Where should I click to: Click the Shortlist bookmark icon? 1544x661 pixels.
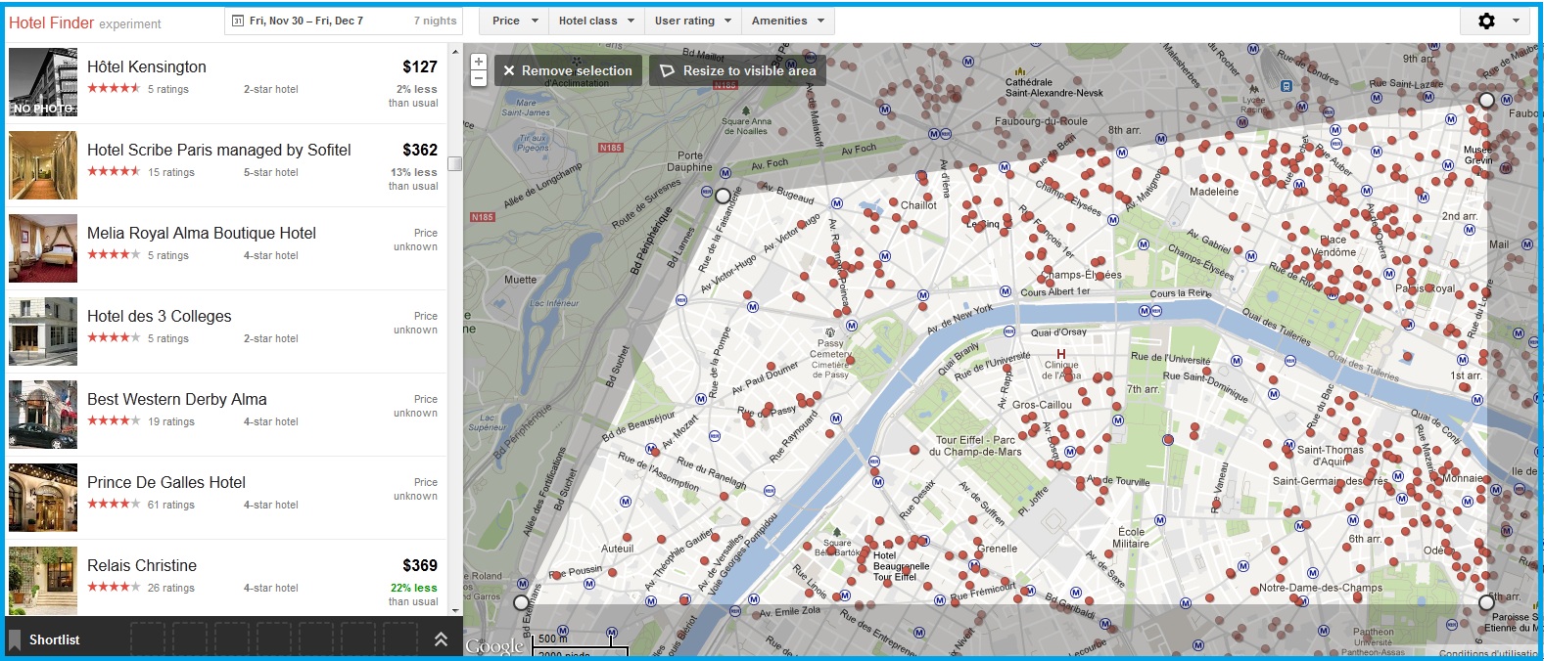15,640
